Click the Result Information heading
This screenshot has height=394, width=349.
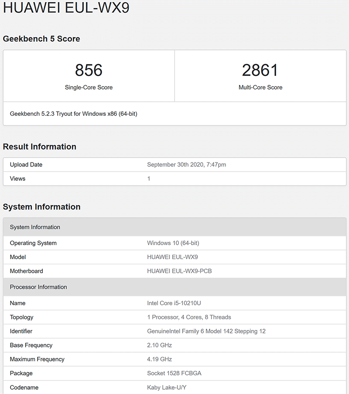(x=40, y=146)
